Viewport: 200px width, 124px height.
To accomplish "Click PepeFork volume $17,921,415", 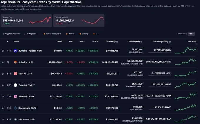I will 137,95.
